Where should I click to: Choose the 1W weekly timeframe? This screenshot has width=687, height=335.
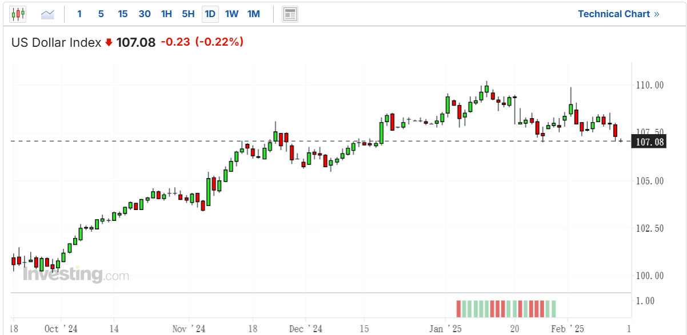[231, 14]
